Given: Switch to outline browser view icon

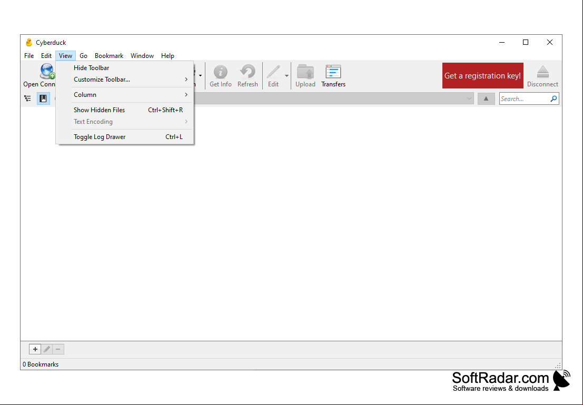Looking at the screenshot, I should click(27, 98).
